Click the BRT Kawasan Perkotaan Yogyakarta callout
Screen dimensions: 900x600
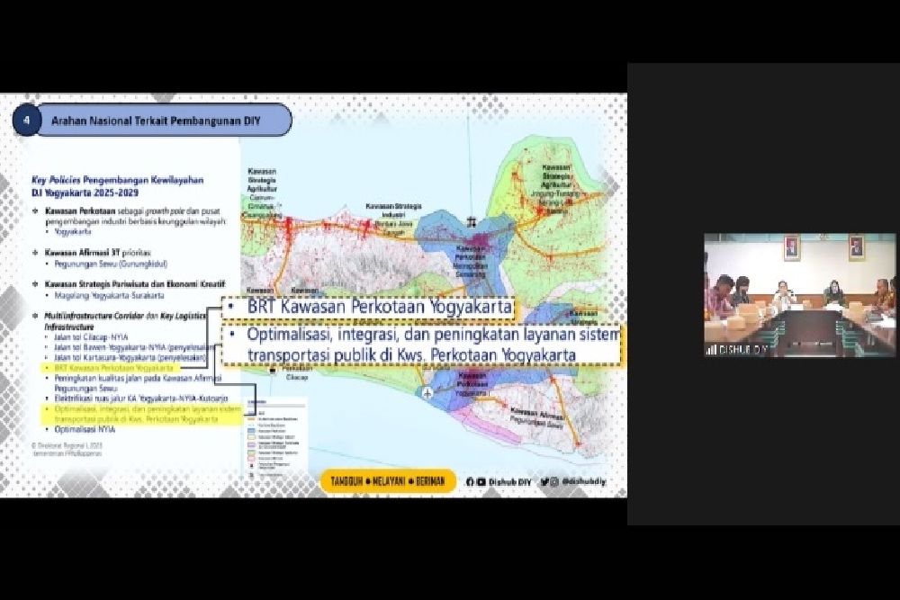tap(369, 308)
